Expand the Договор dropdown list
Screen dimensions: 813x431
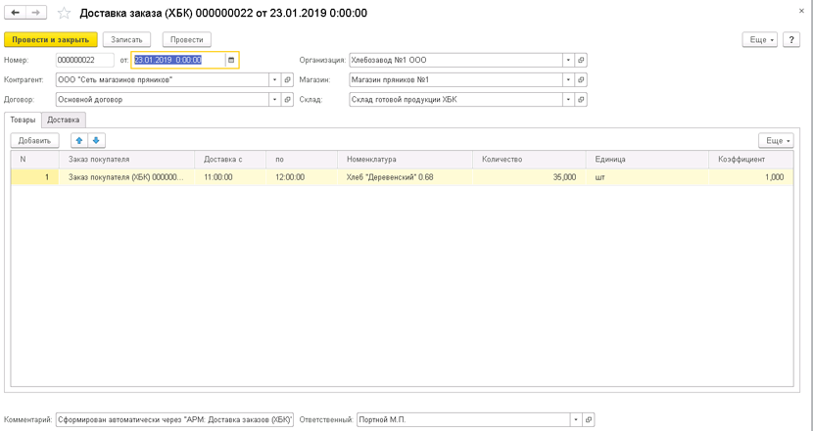tap(275, 100)
